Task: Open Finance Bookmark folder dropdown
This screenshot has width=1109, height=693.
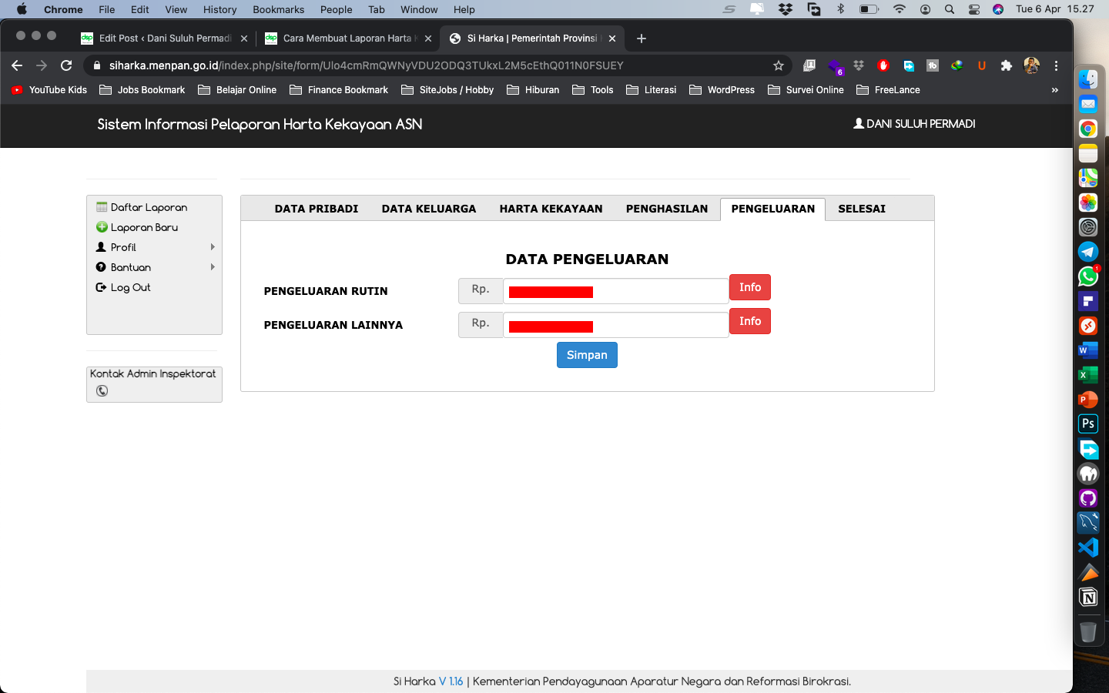Action: tap(339, 90)
